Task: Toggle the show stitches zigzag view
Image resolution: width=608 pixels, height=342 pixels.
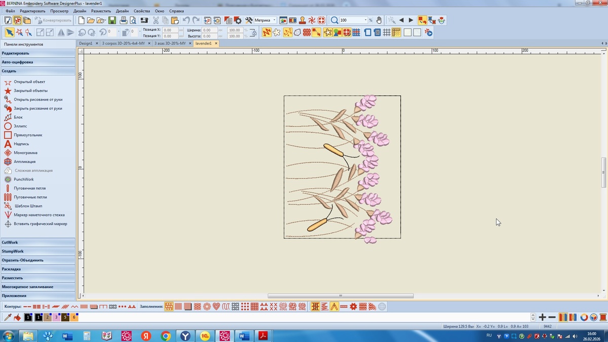Action: pyautogui.click(x=267, y=32)
